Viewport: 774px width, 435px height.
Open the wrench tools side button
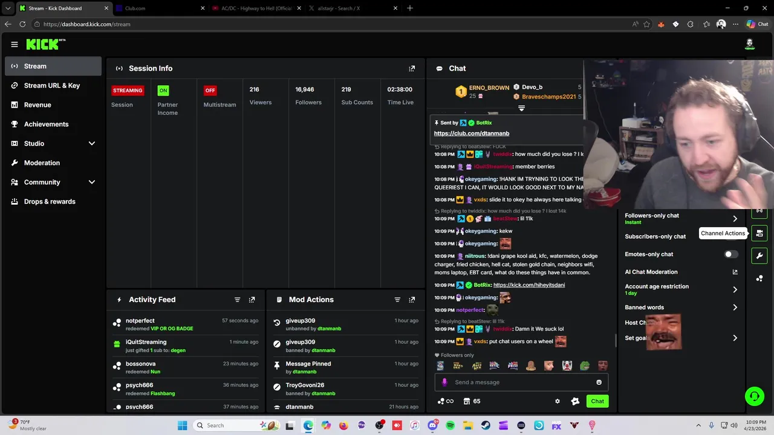(x=759, y=256)
